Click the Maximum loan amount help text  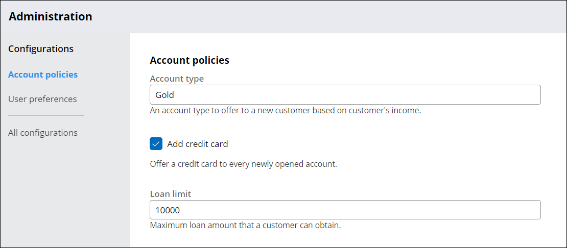(x=245, y=225)
